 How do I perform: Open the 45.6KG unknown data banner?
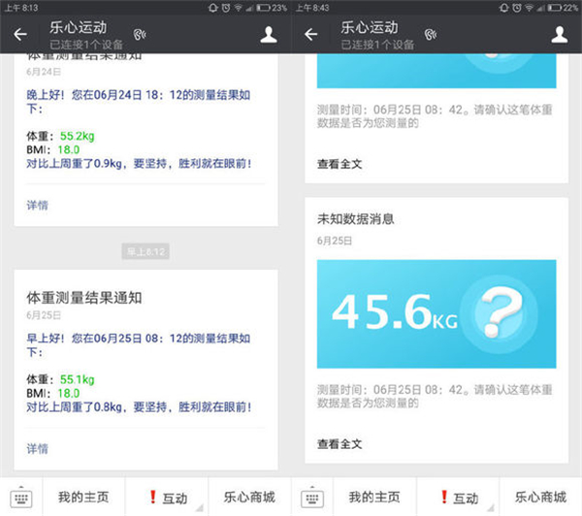pyautogui.click(x=436, y=314)
